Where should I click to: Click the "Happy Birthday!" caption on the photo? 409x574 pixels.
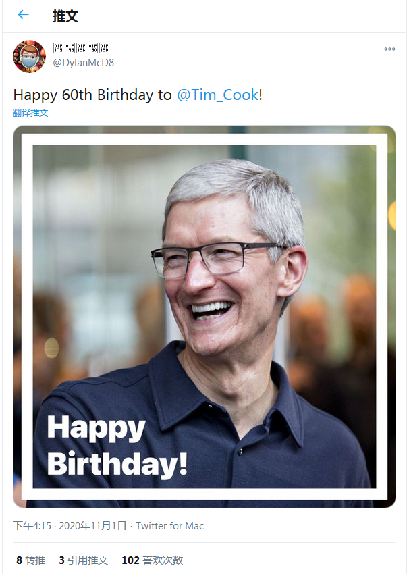(x=116, y=446)
